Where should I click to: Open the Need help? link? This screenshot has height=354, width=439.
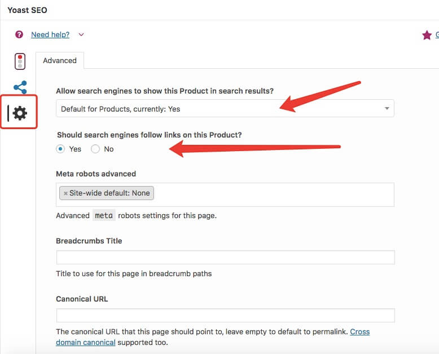click(x=50, y=35)
